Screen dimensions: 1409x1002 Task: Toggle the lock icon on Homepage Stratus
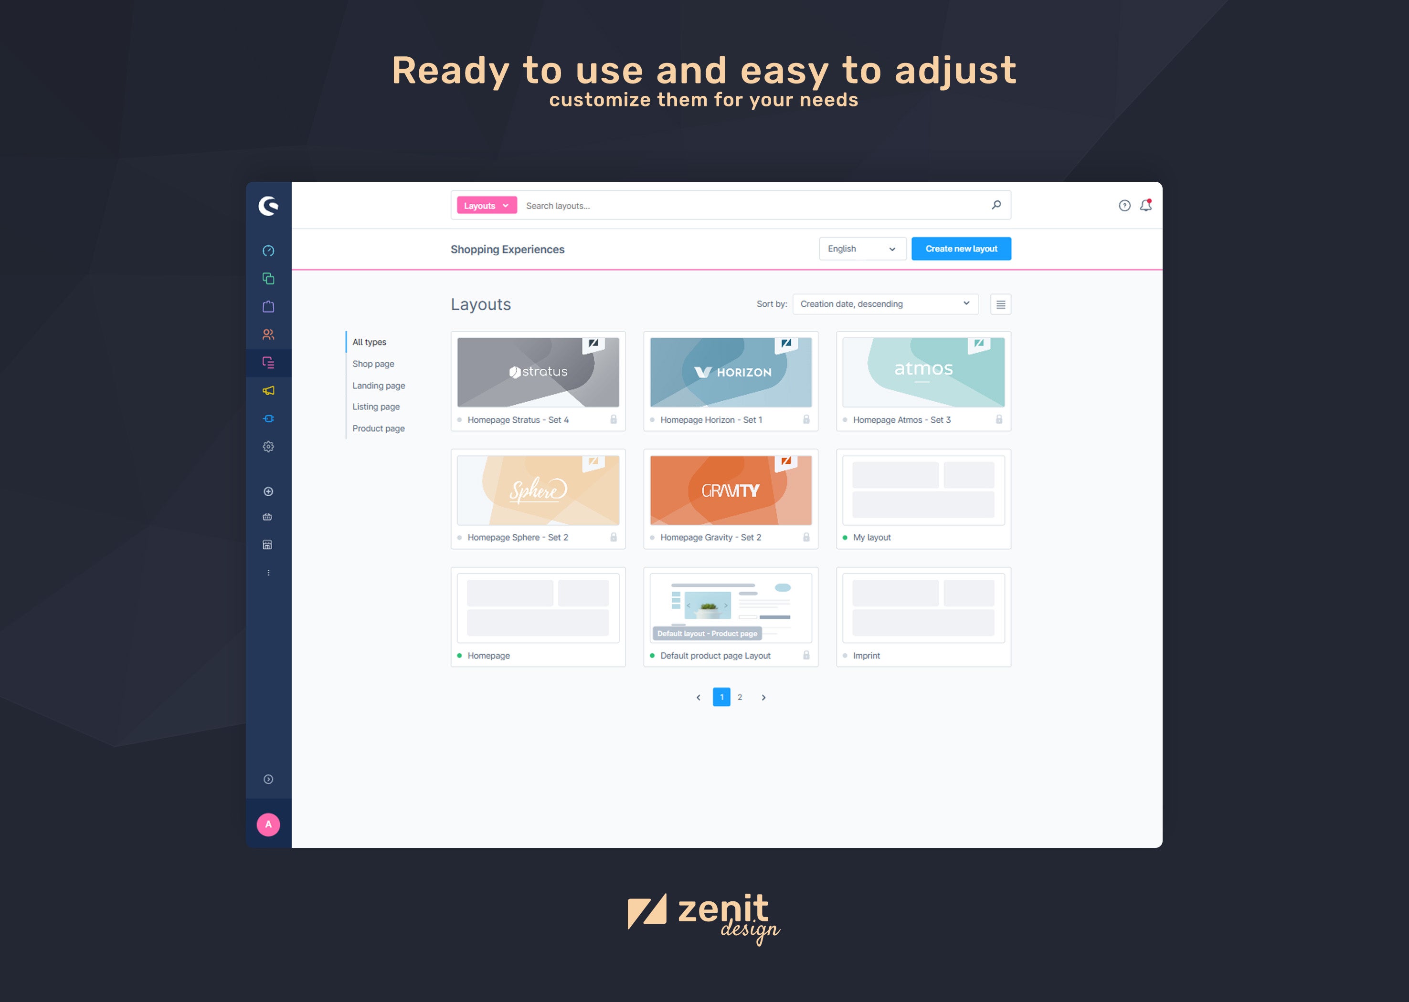pyautogui.click(x=613, y=421)
